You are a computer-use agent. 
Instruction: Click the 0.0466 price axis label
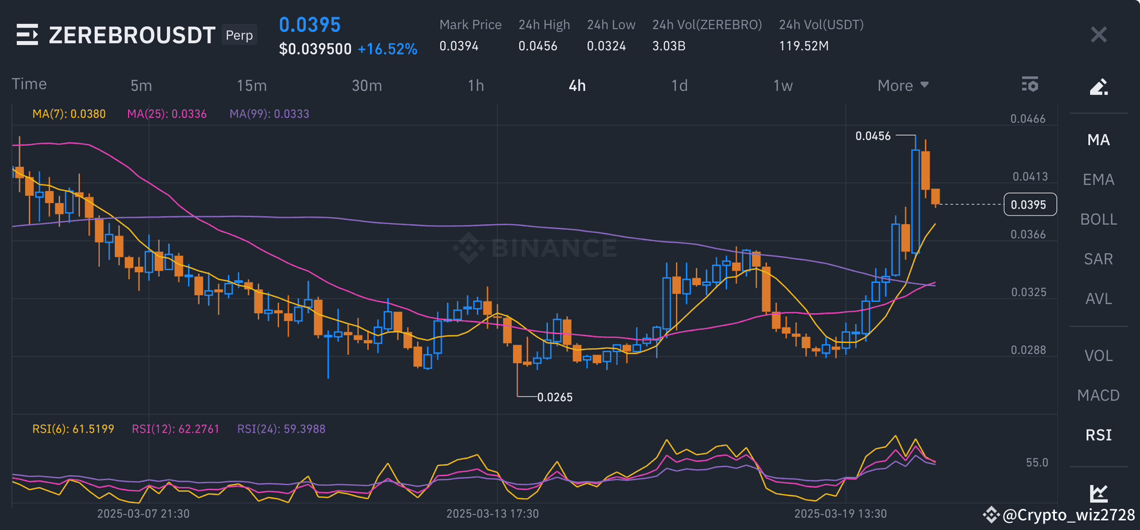pos(1028,119)
